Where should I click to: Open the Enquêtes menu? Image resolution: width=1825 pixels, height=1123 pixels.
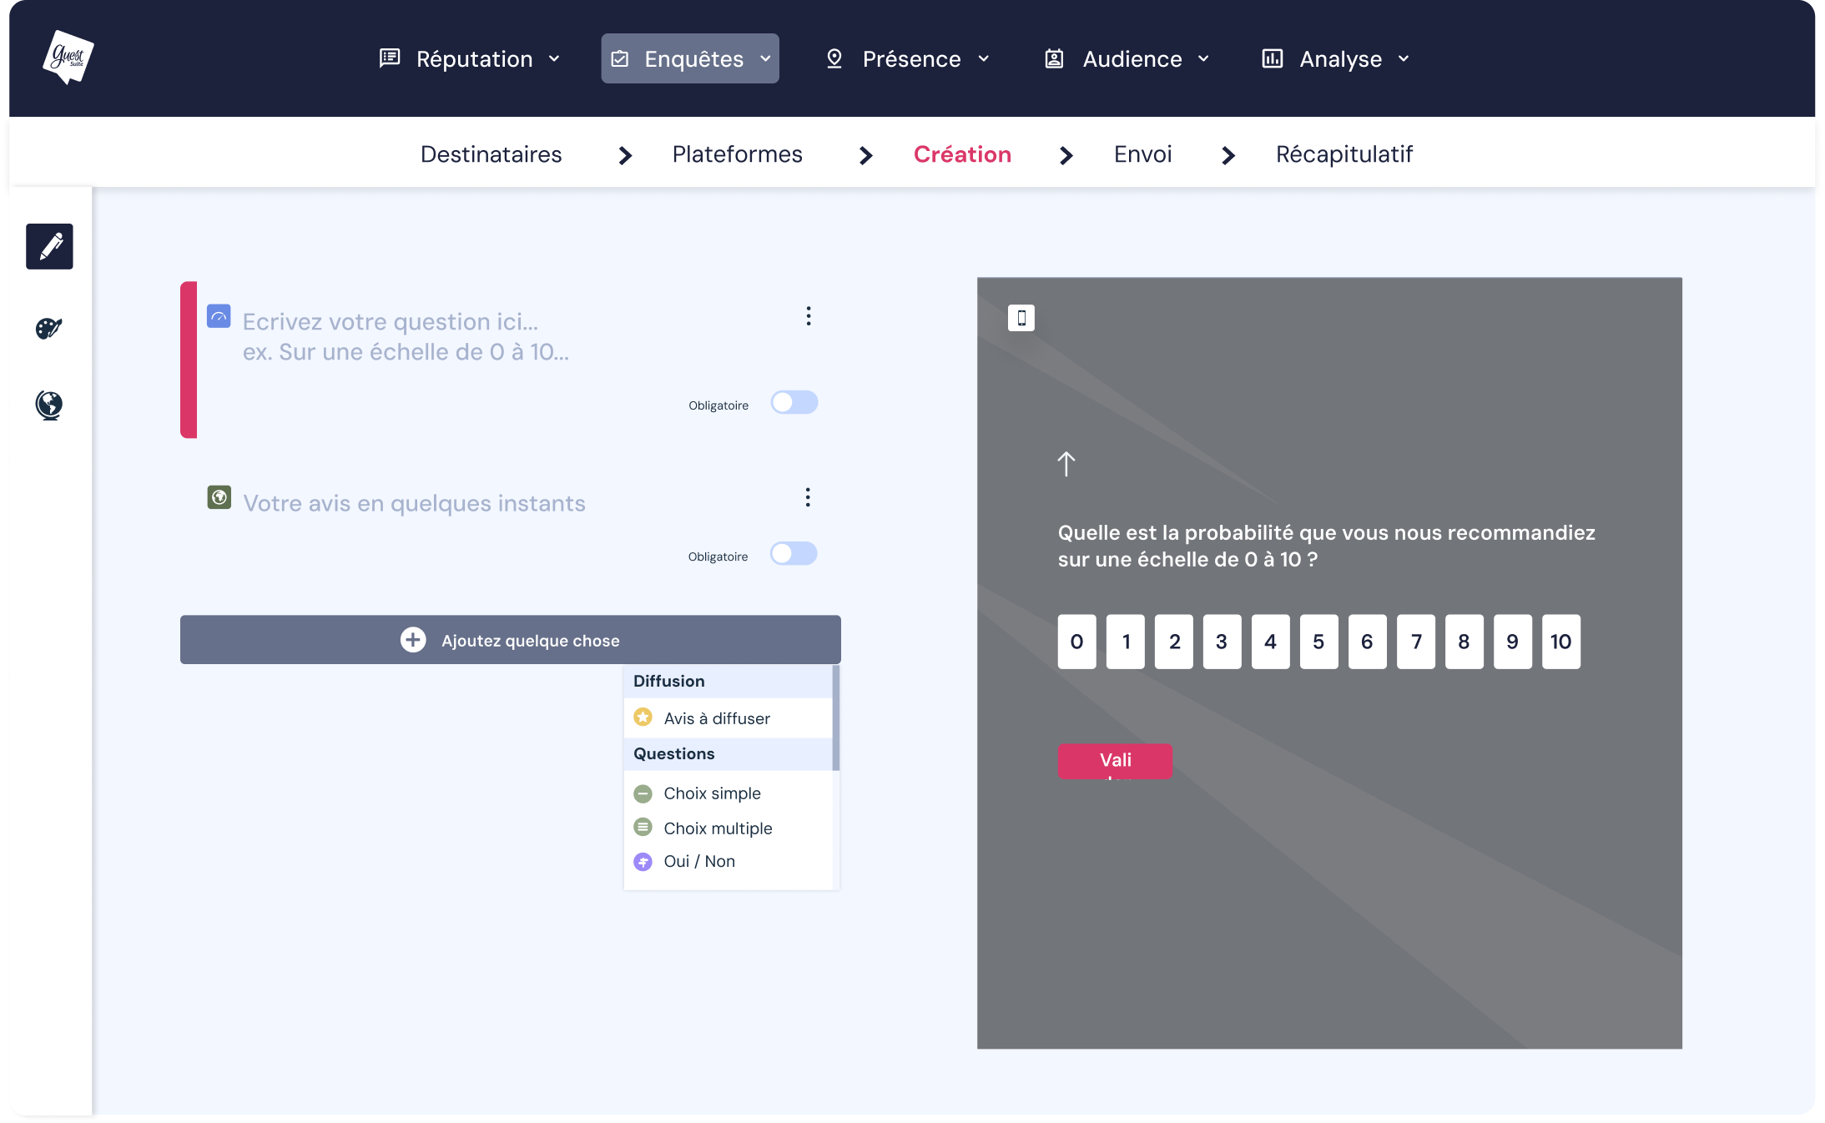[690, 58]
